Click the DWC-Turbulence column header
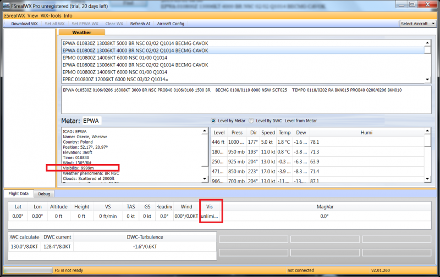 click(145, 237)
